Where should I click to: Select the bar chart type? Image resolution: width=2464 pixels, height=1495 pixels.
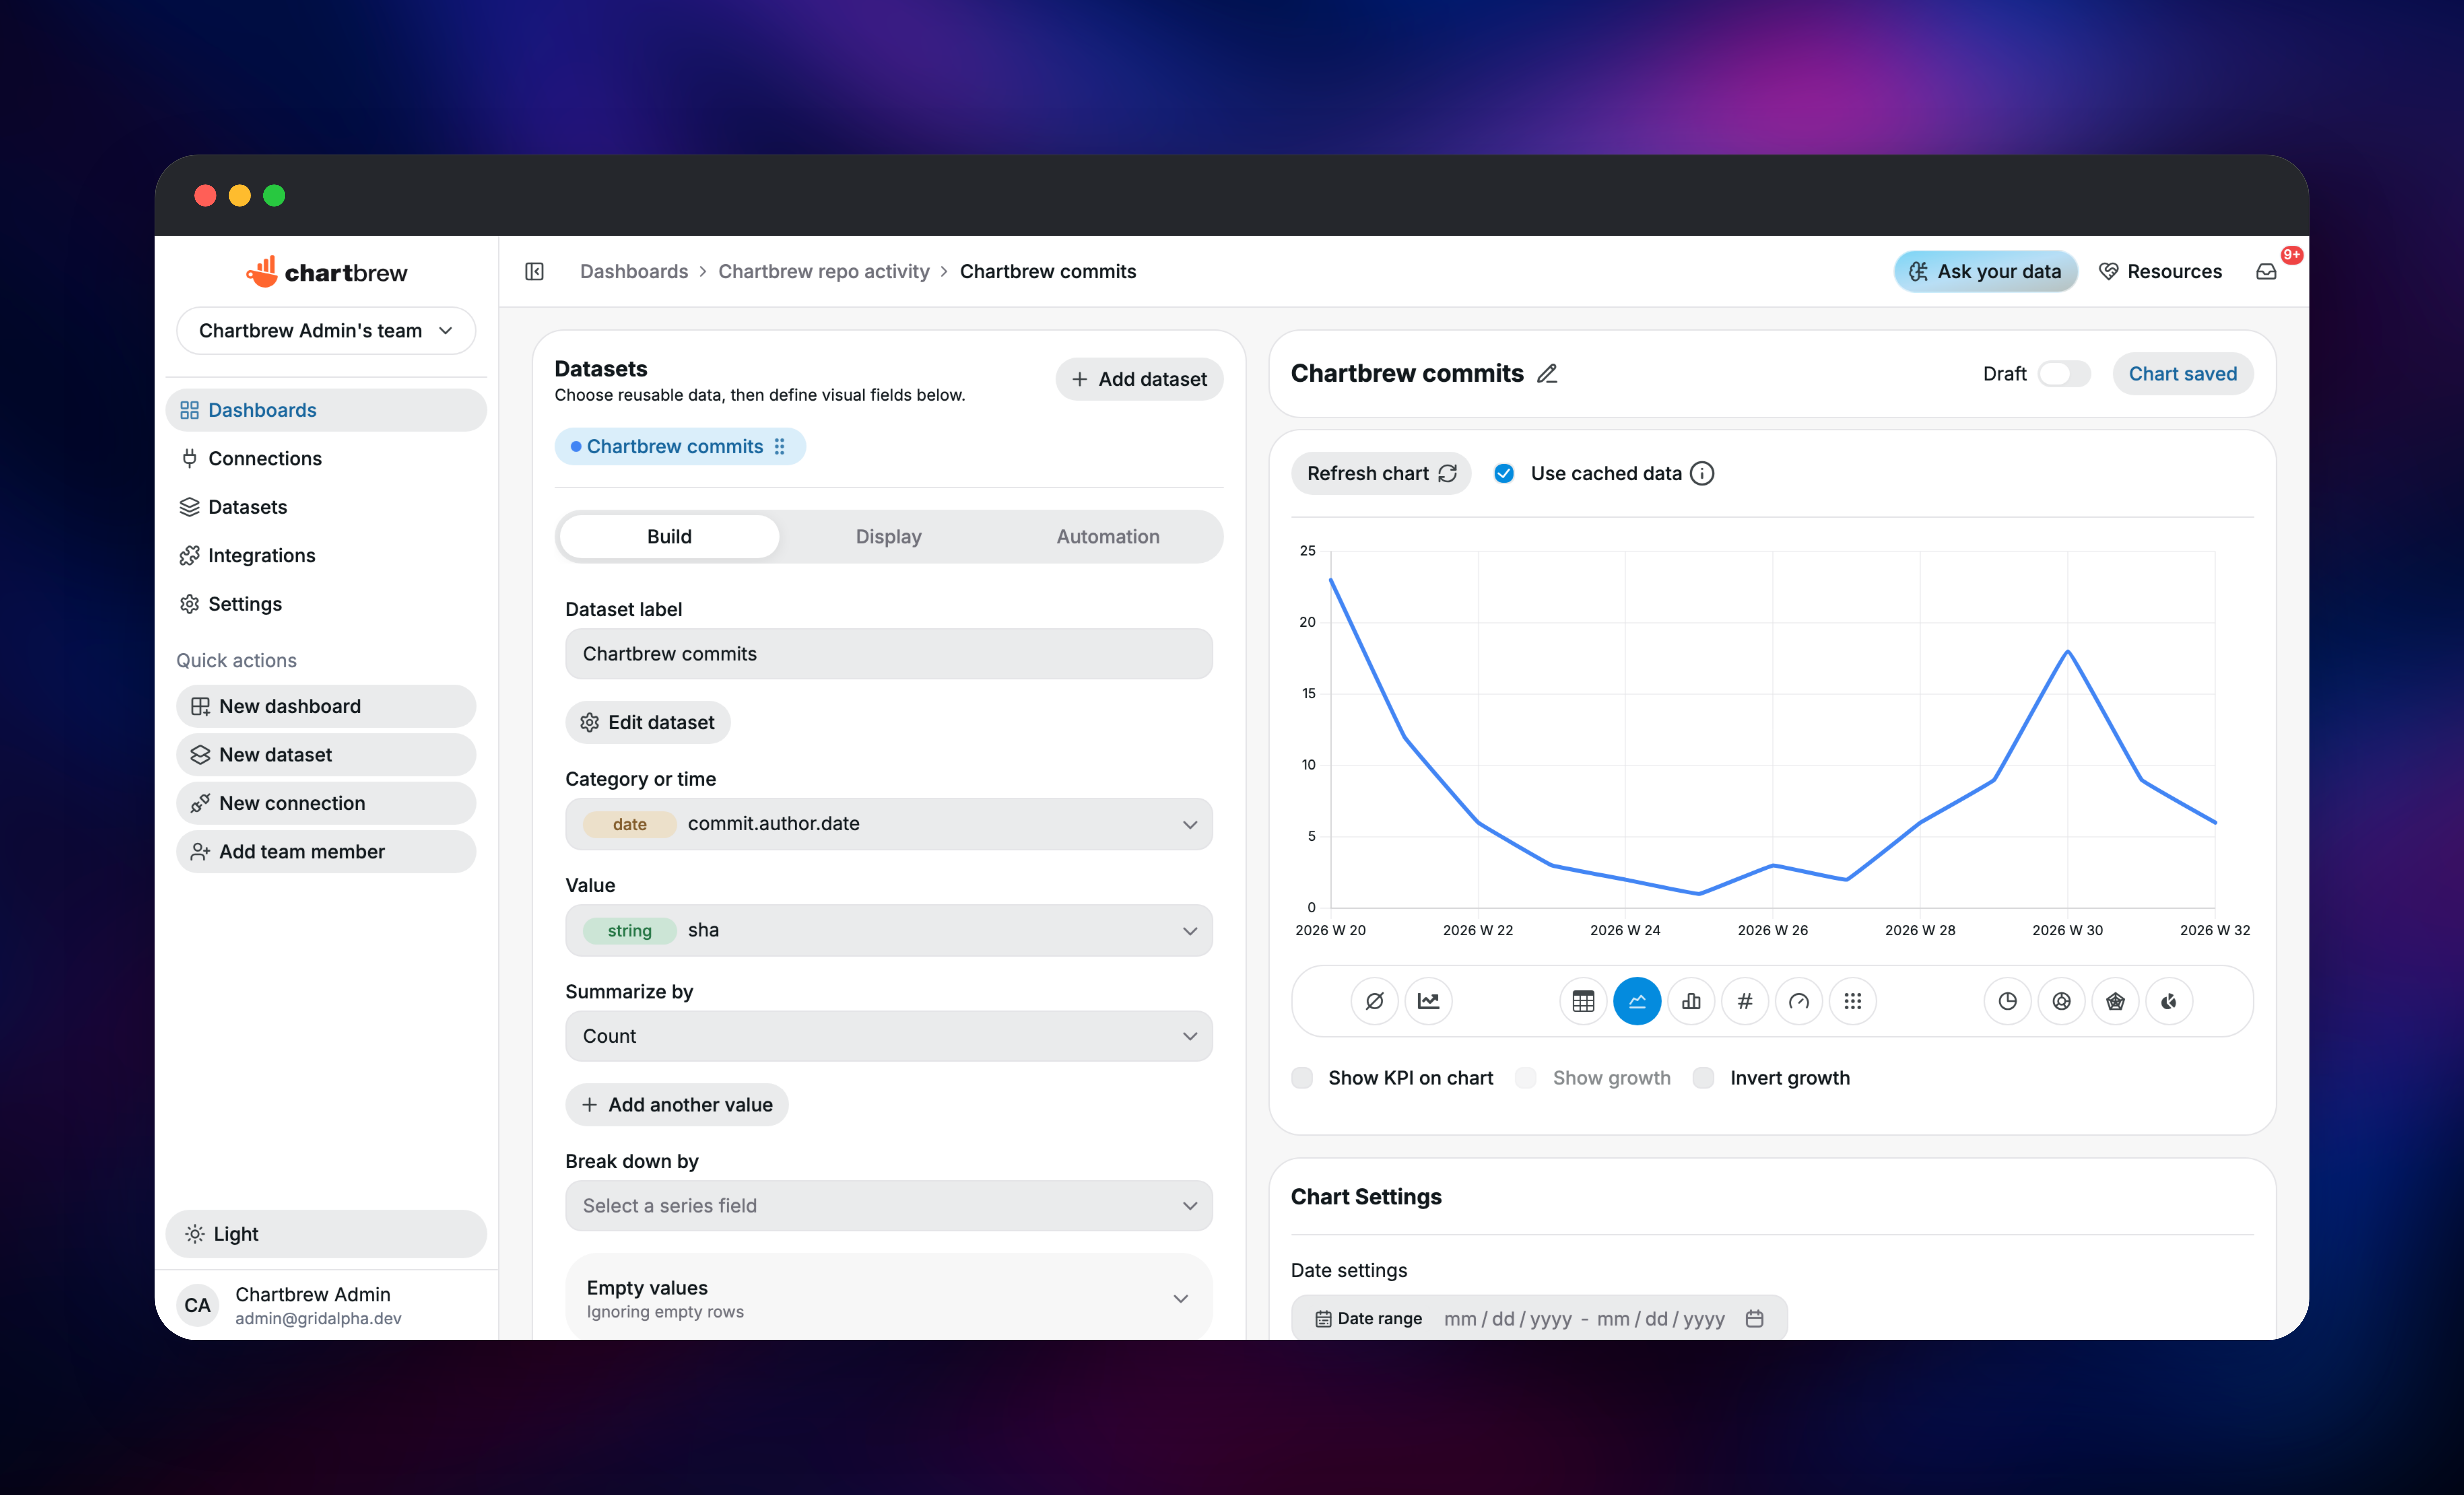click(x=1691, y=1001)
